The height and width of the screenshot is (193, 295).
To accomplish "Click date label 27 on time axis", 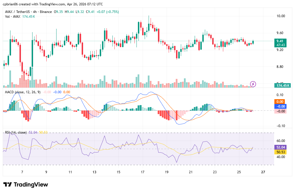I will (x=263, y=172).
